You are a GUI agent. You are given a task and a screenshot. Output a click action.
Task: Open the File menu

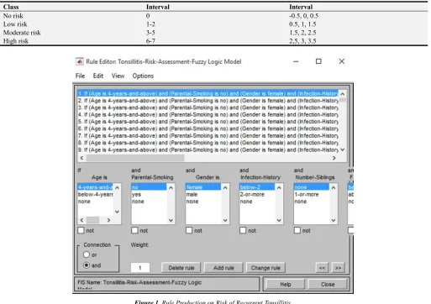(80, 76)
